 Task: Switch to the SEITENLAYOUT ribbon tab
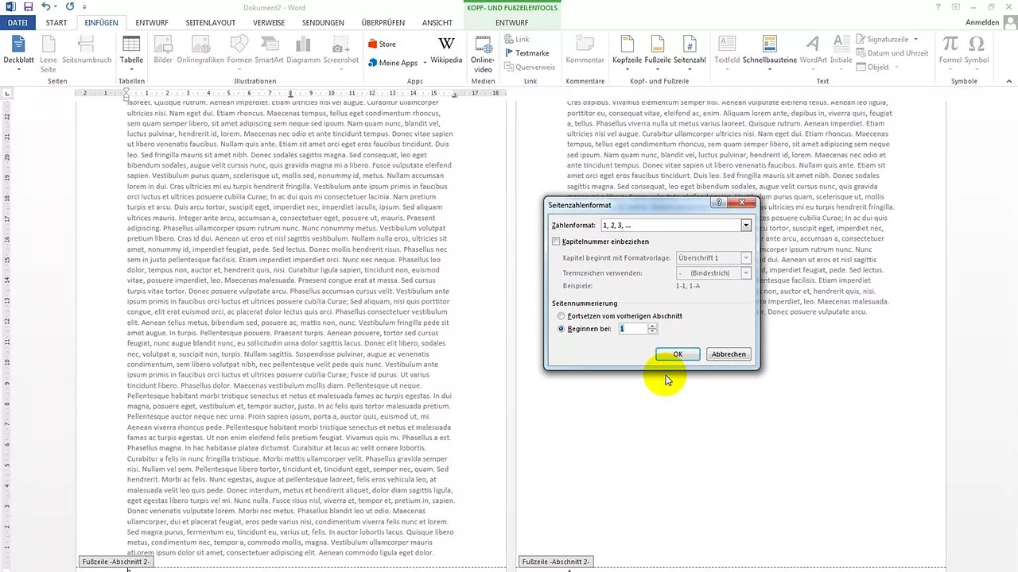coord(210,22)
